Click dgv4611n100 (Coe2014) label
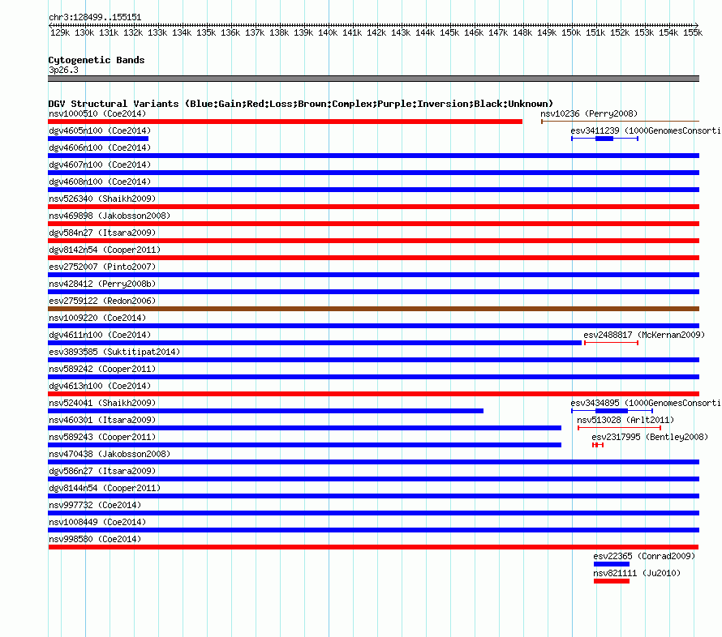Screen dimensions: 722x637 click(x=100, y=335)
